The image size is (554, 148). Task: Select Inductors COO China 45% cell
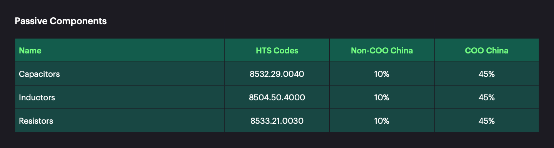pyautogui.click(x=487, y=97)
